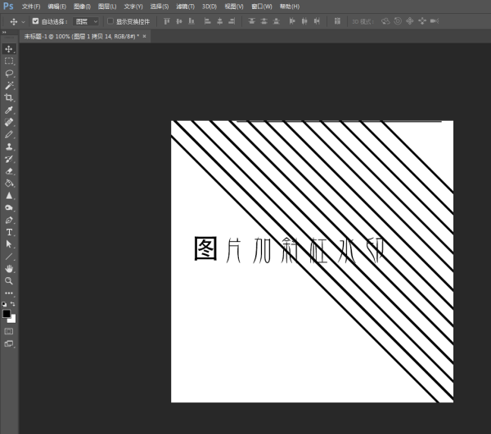Select the Sharpen/Blur triangle tool
This screenshot has width=491, height=434.
point(9,195)
